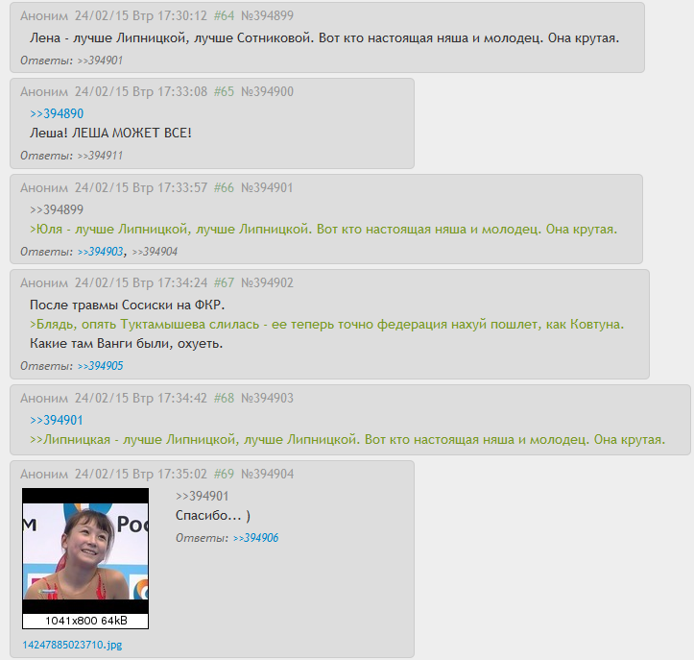This screenshot has height=660, width=694.
Task: Click post number №394900
Action: click(267, 91)
